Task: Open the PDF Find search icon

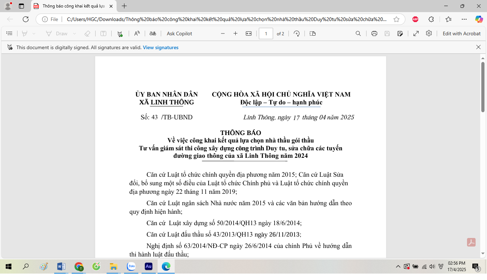Action: (358, 33)
